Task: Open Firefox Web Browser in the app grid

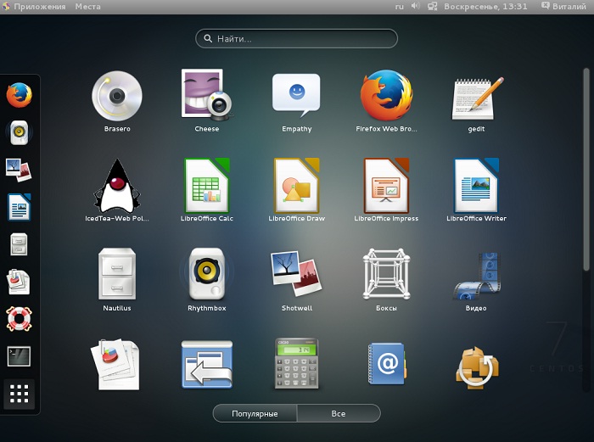Action: (x=386, y=95)
